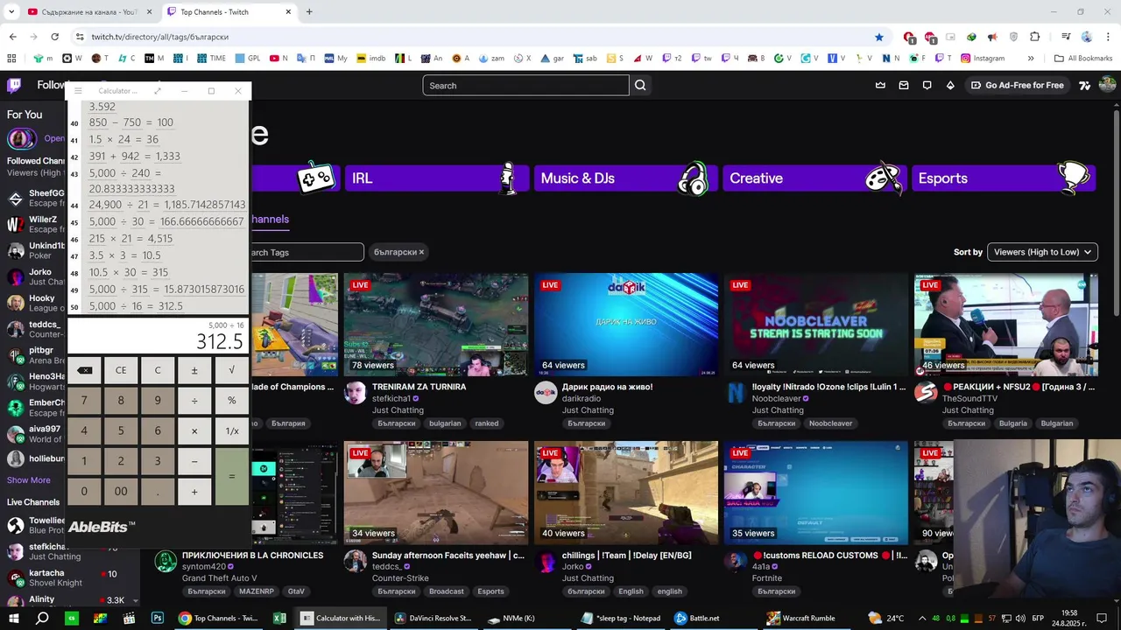Open the Jorko channel avatar under chillings stream
Screen dimensions: 1121x630
(x=546, y=562)
